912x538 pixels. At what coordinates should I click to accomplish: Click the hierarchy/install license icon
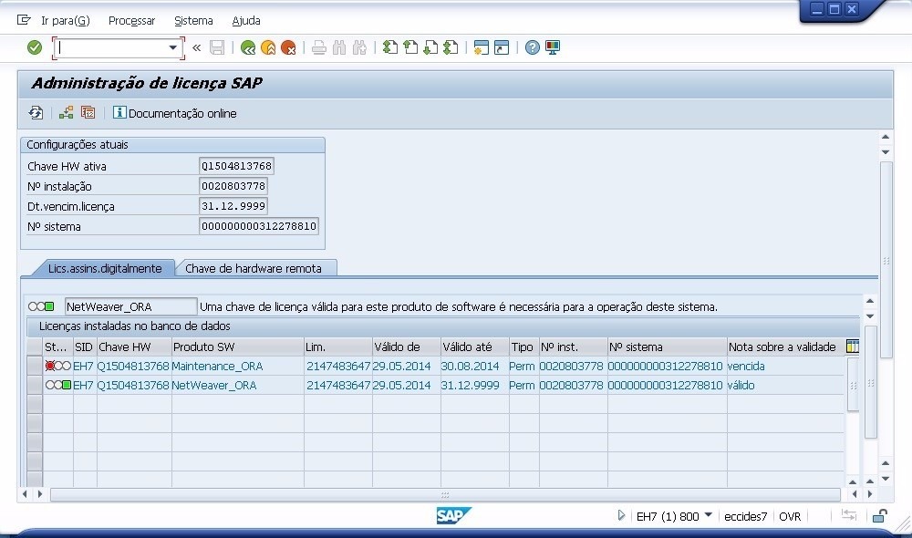[x=67, y=113]
